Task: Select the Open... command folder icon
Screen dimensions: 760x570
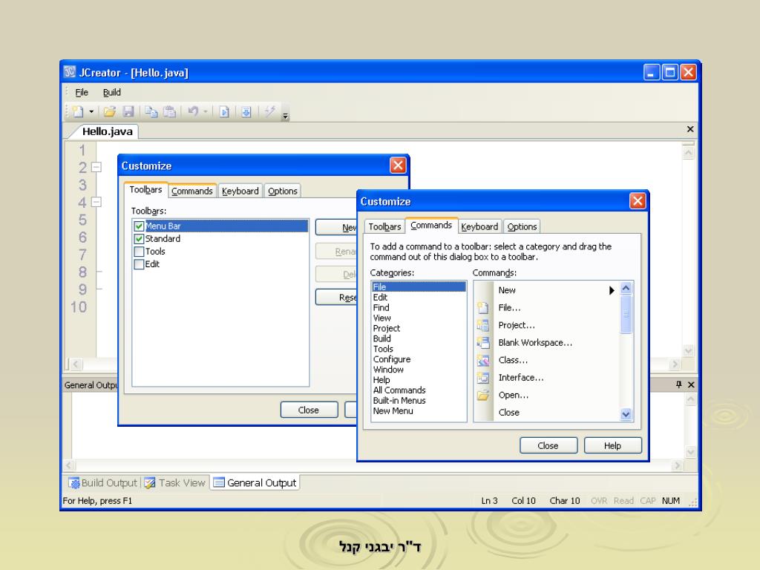Action: pyautogui.click(x=482, y=395)
